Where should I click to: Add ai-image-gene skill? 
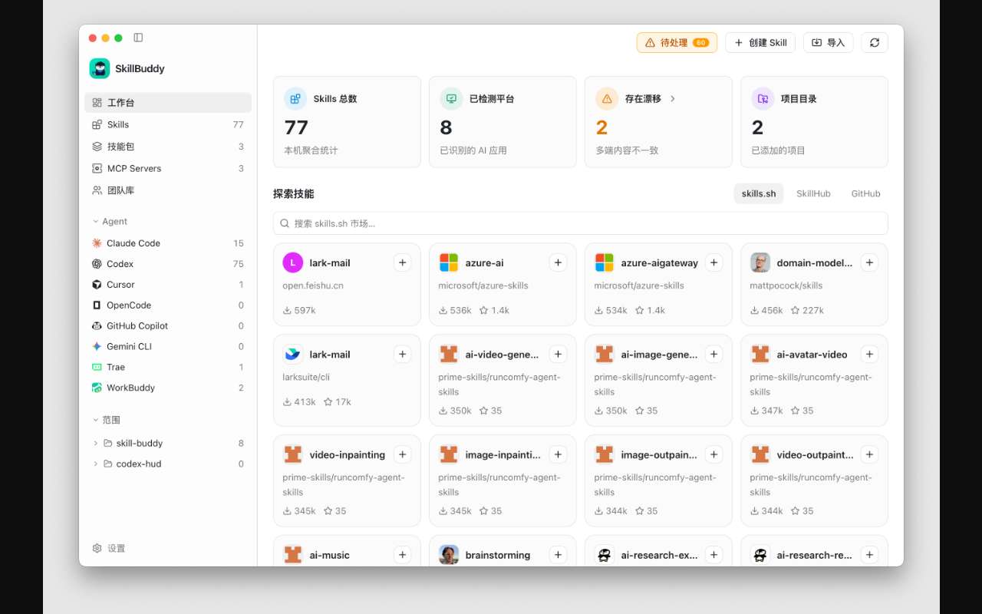click(713, 354)
